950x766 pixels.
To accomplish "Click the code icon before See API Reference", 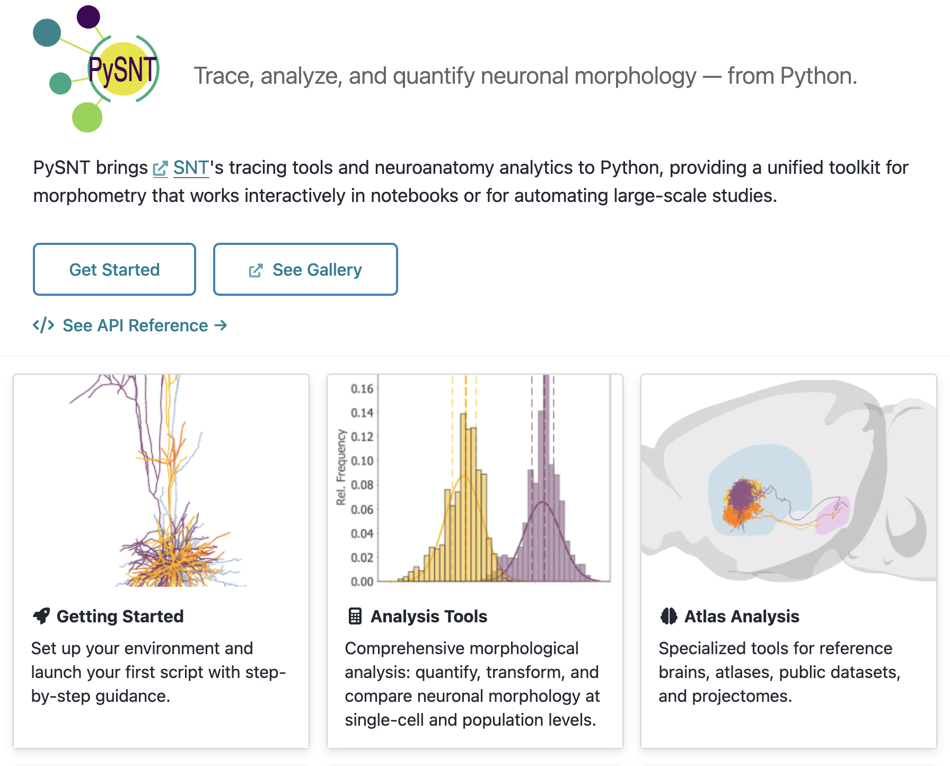I will pos(43,325).
